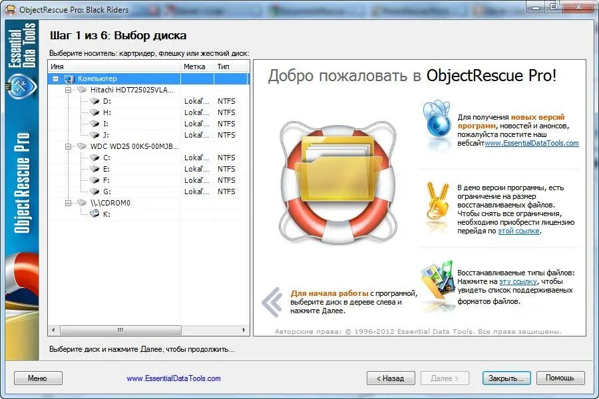Click the < Назад button
The image size is (599, 399).
pyautogui.click(x=391, y=378)
